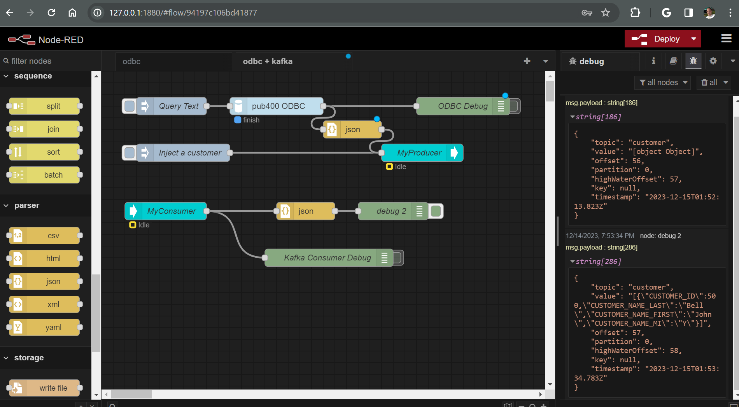739x407 pixels.
Task: Click the node: debug 2 link
Action: pos(660,236)
